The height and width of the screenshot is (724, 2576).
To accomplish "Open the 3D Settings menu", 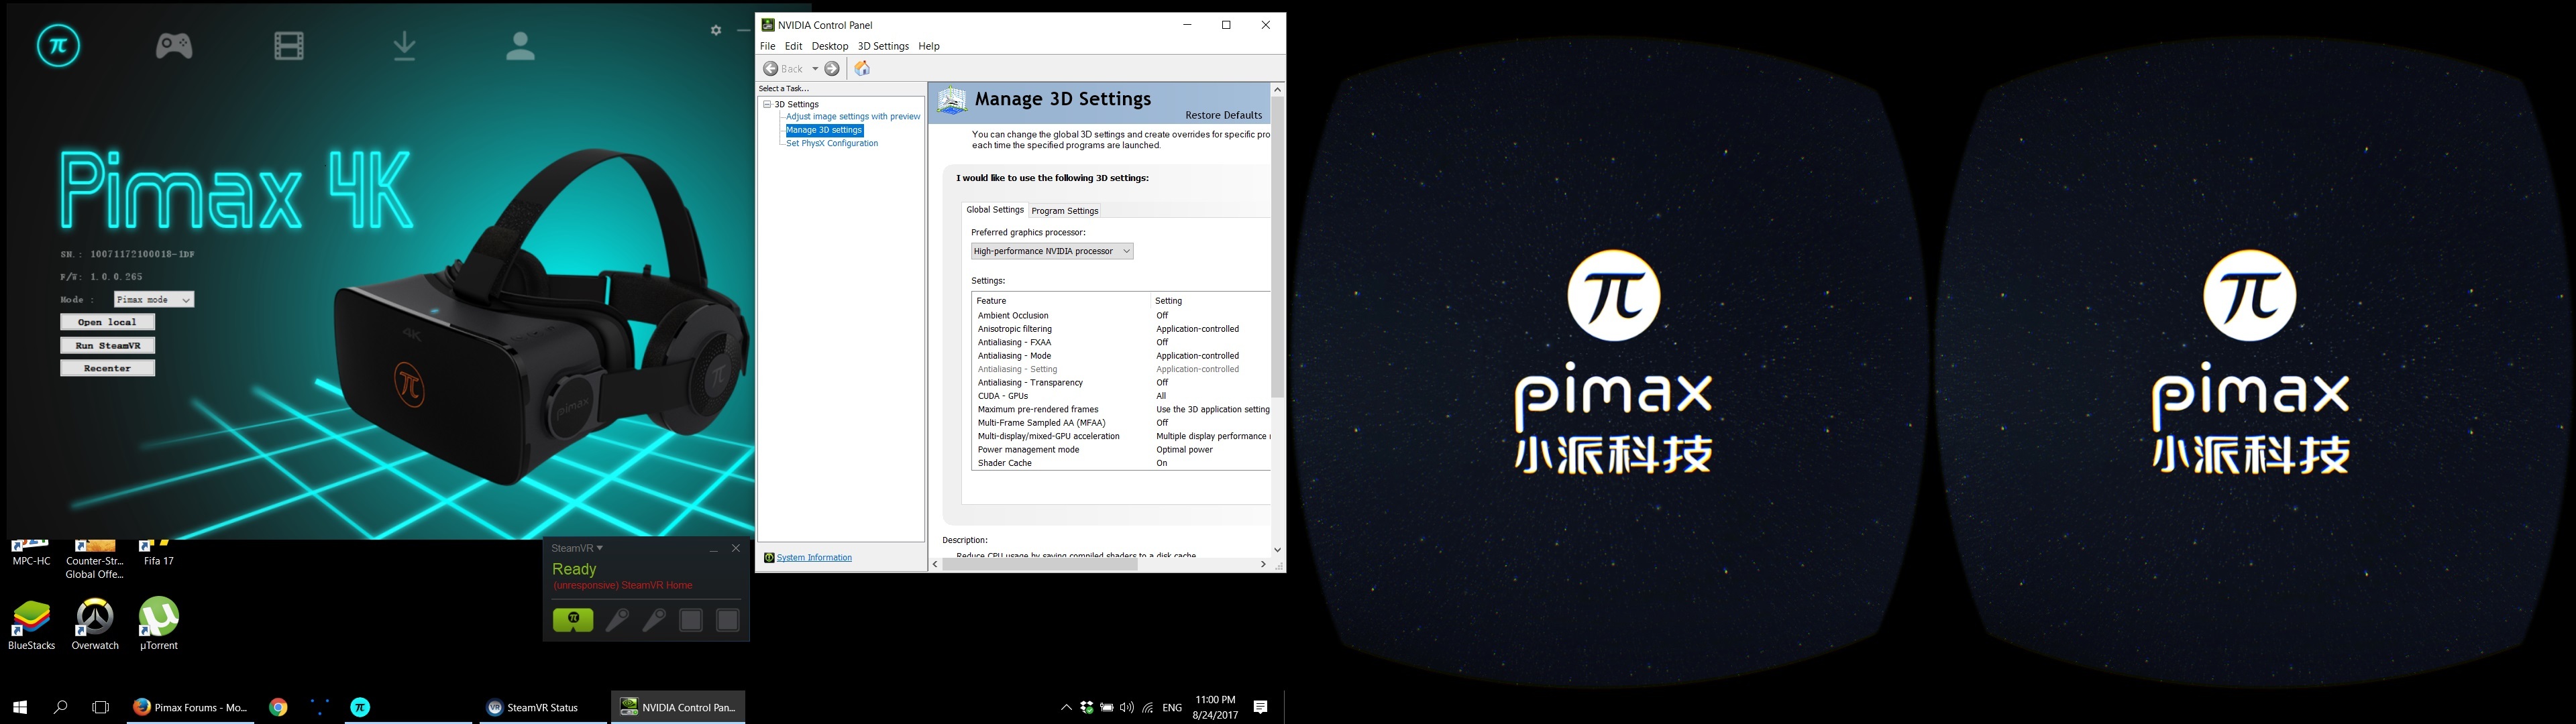I will [883, 46].
